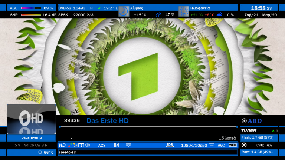This screenshot has height=160, width=285.
Task: Click the 0 % precipitation value
Action: (x=230, y=15)
